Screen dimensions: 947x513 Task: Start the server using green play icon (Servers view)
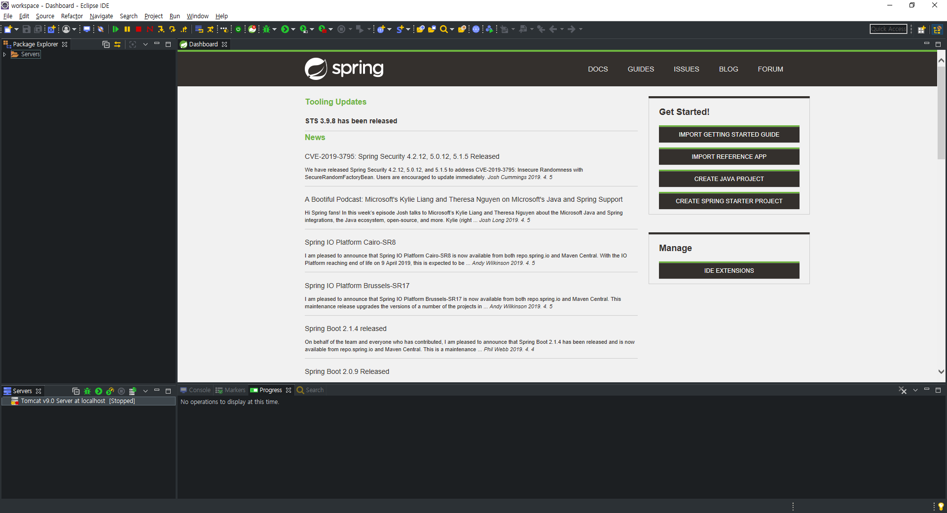pyautogui.click(x=99, y=391)
